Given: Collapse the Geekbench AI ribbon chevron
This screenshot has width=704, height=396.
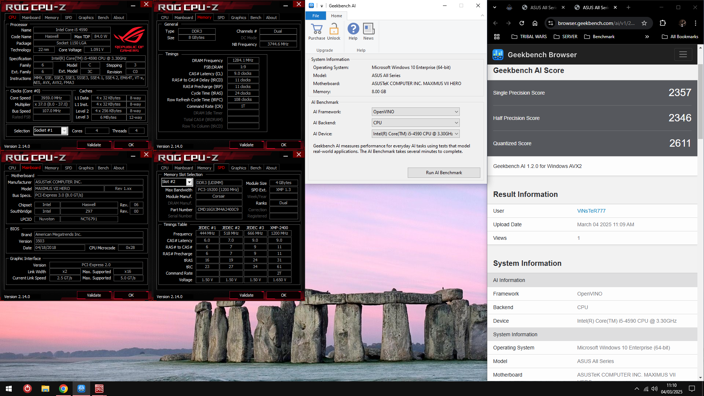Looking at the screenshot, I should 482,16.
